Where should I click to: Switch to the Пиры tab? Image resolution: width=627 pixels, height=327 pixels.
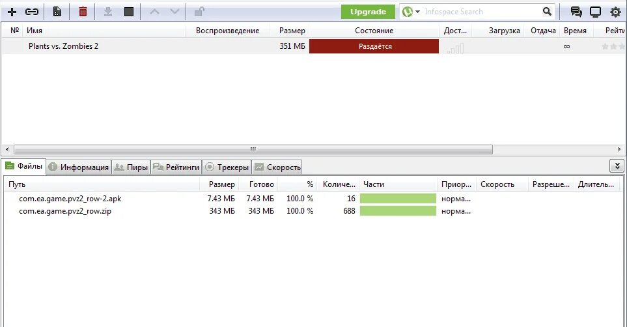[x=131, y=167]
